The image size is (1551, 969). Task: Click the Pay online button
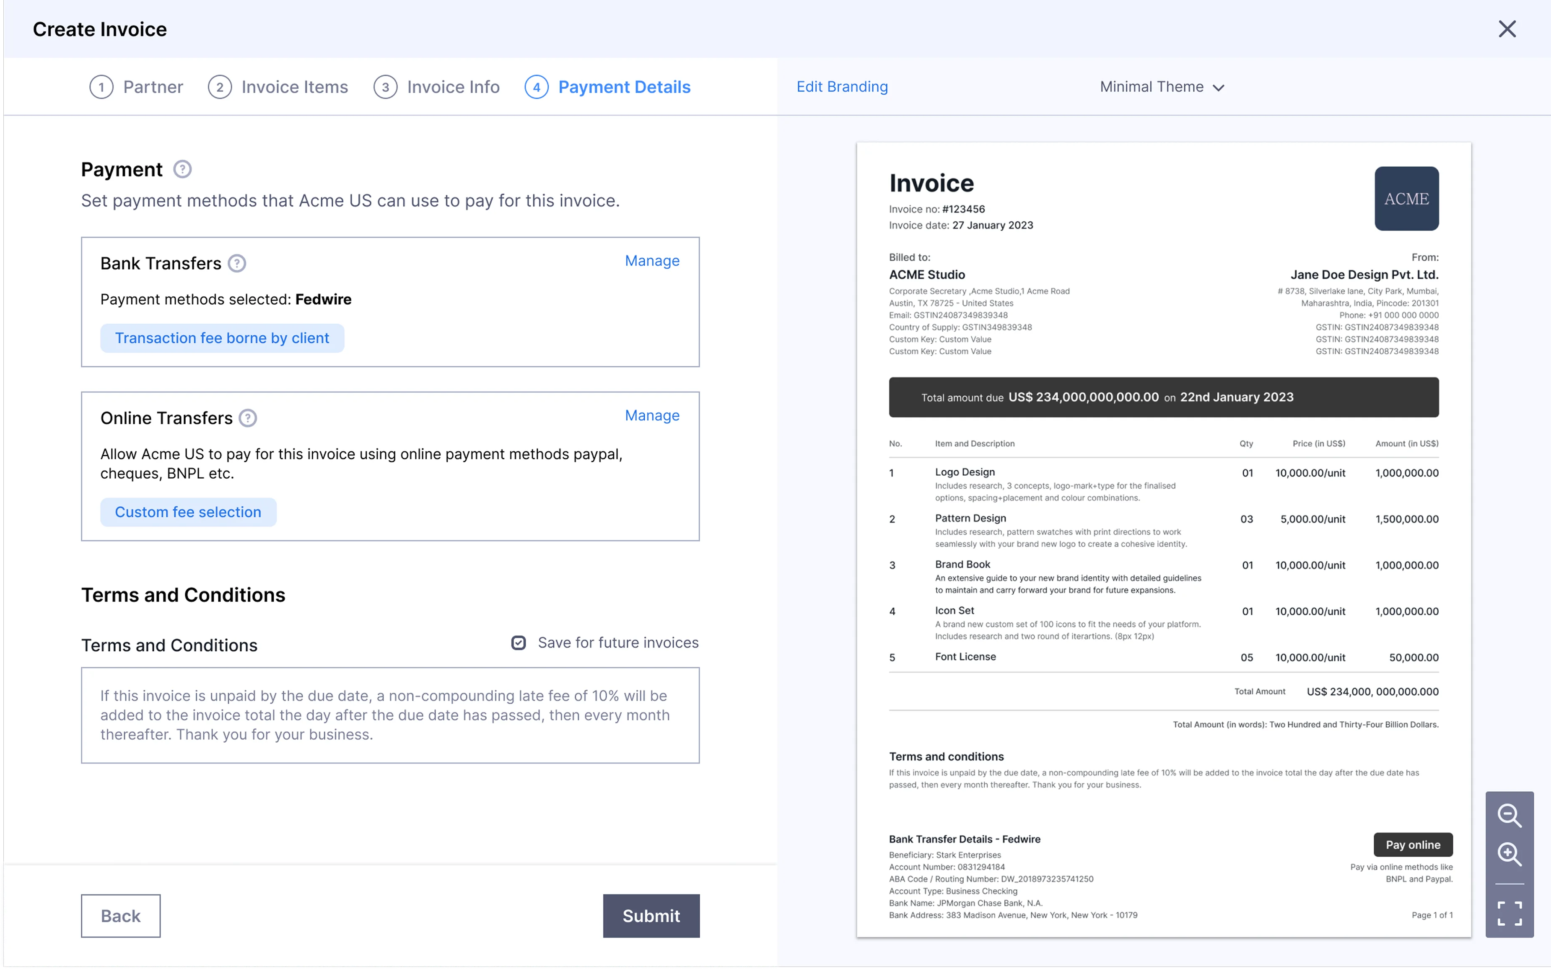pos(1413,845)
